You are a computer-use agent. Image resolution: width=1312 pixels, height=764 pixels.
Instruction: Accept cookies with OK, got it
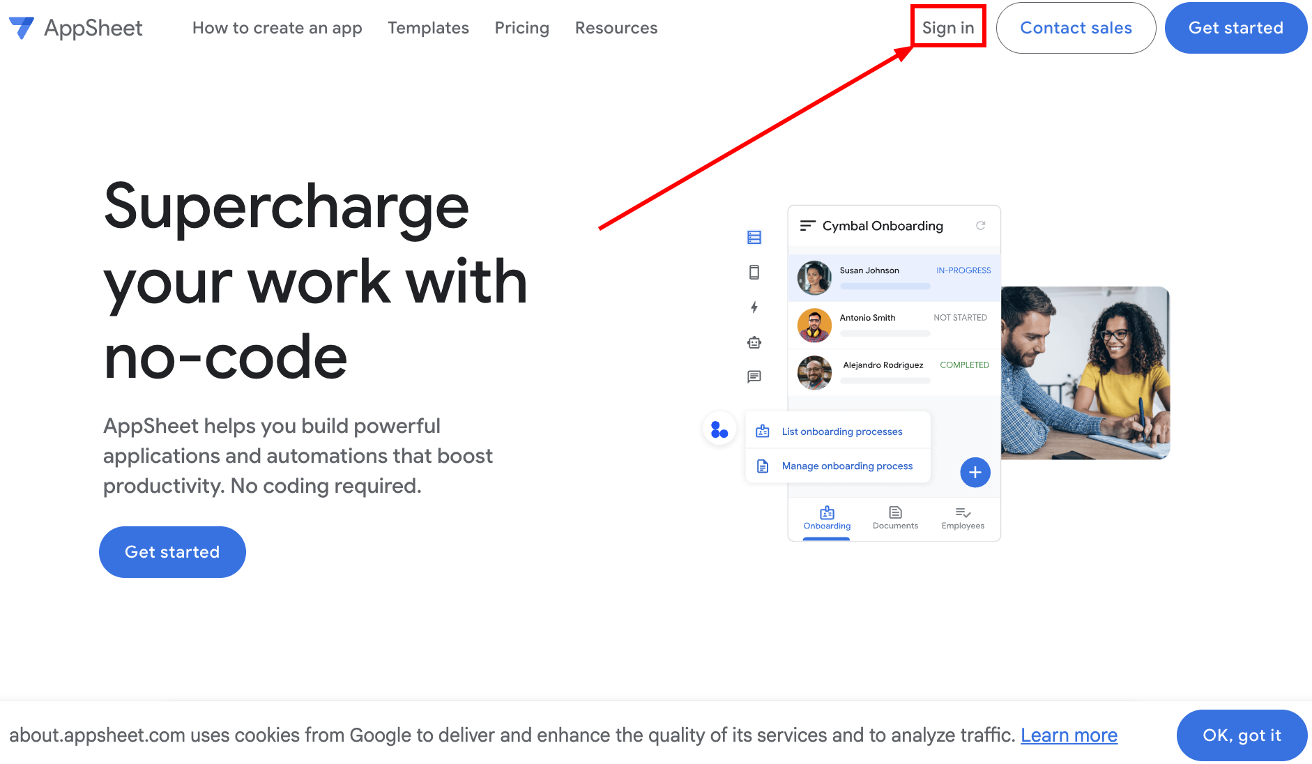click(x=1242, y=735)
